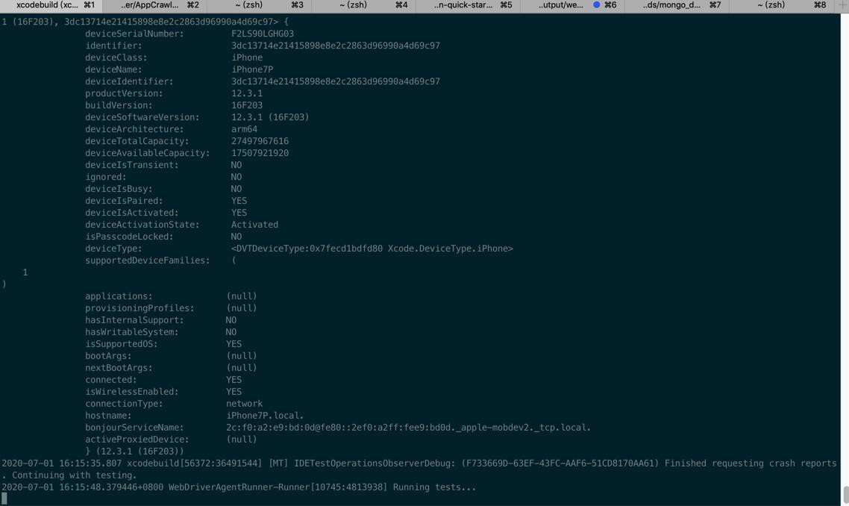849x506 pixels.
Task: Click the terminal cursor at the prompt
Action: tap(4, 499)
